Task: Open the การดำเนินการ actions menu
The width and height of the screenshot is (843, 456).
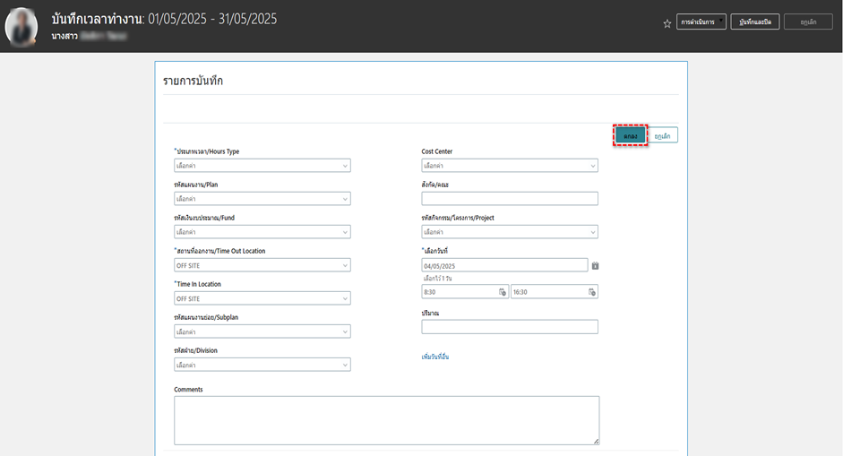Action: point(701,22)
